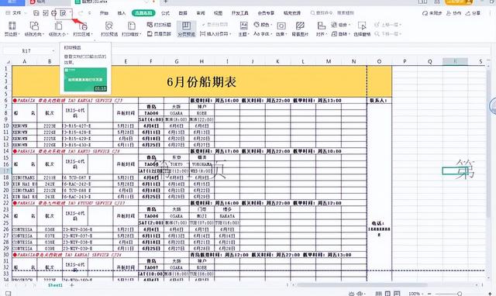Image resolution: width=496 pixels, height=296 pixels.
Task: Click Background Picture (背景图片) button
Action: tap(300, 29)
